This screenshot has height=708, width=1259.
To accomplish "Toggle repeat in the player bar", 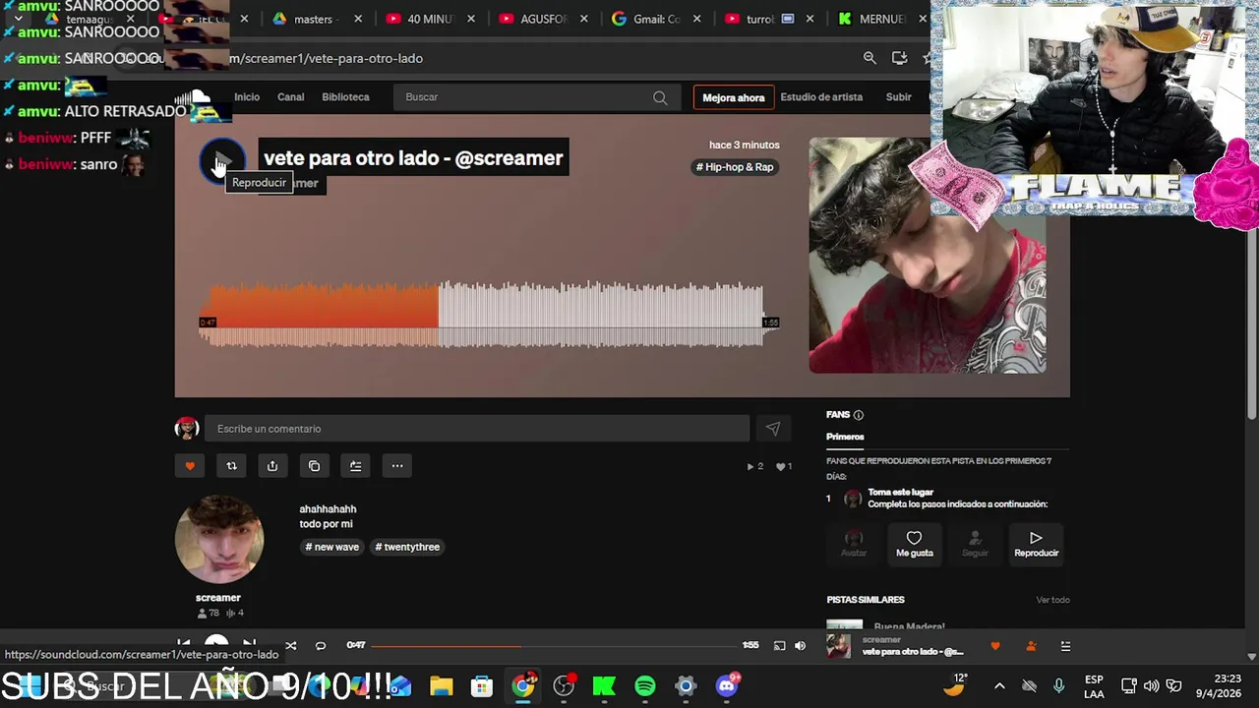I will [320, 646].
